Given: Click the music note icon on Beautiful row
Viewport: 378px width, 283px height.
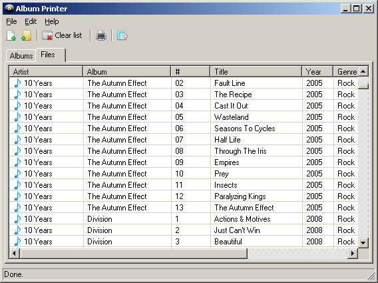Looking at the screenshot, I should coord(17,242).
